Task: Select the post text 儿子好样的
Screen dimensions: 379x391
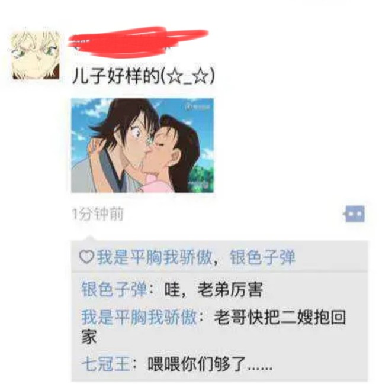Action: (x=115, y=76)
